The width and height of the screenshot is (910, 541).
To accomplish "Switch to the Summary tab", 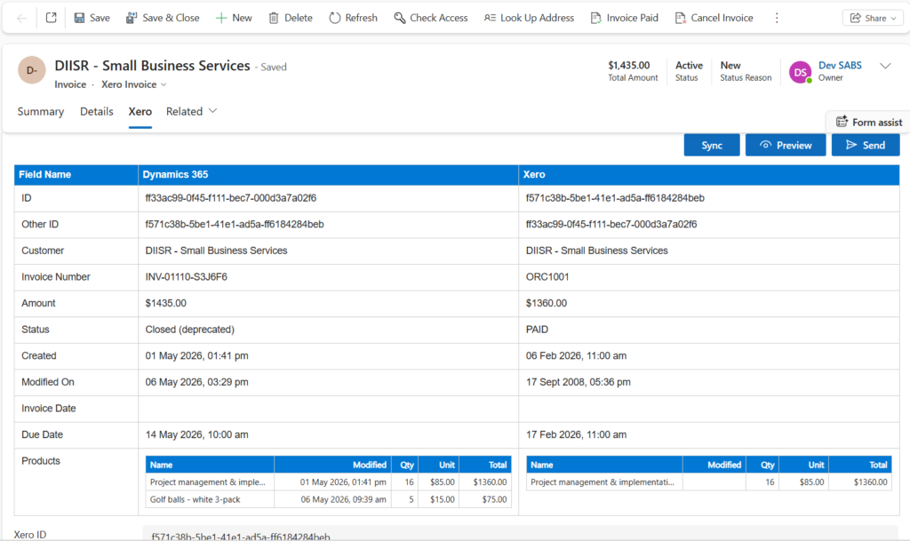I will point(41,111).
